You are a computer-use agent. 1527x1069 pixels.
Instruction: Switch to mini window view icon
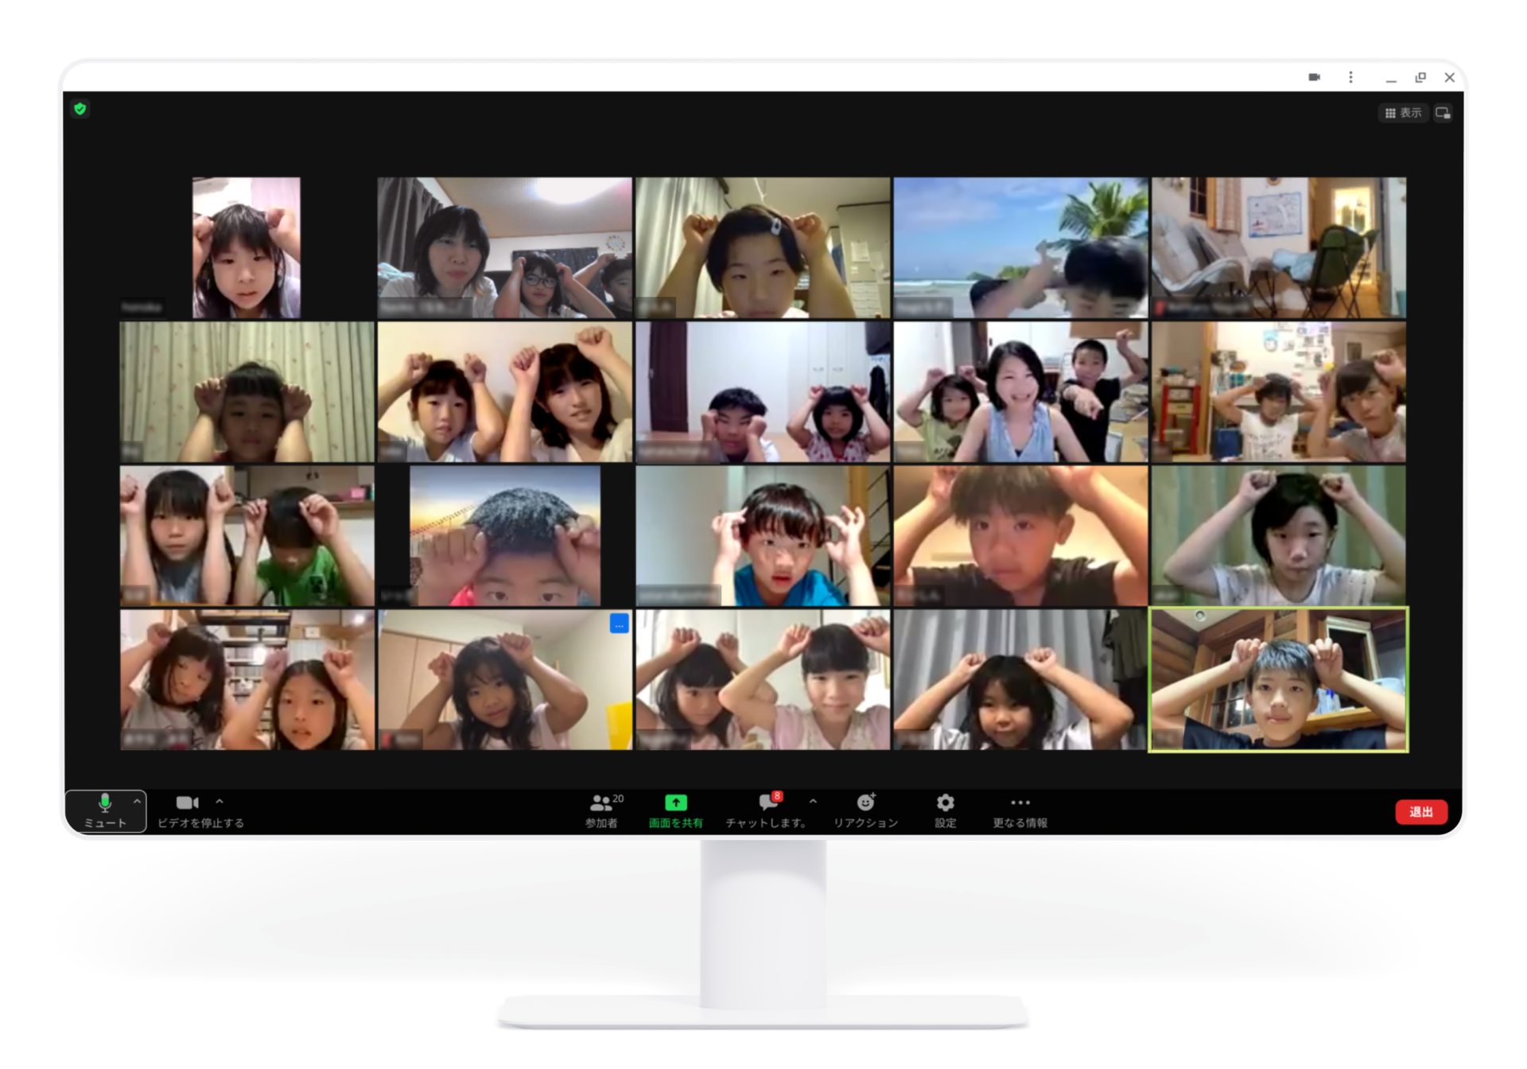[x=1443, y=113]
